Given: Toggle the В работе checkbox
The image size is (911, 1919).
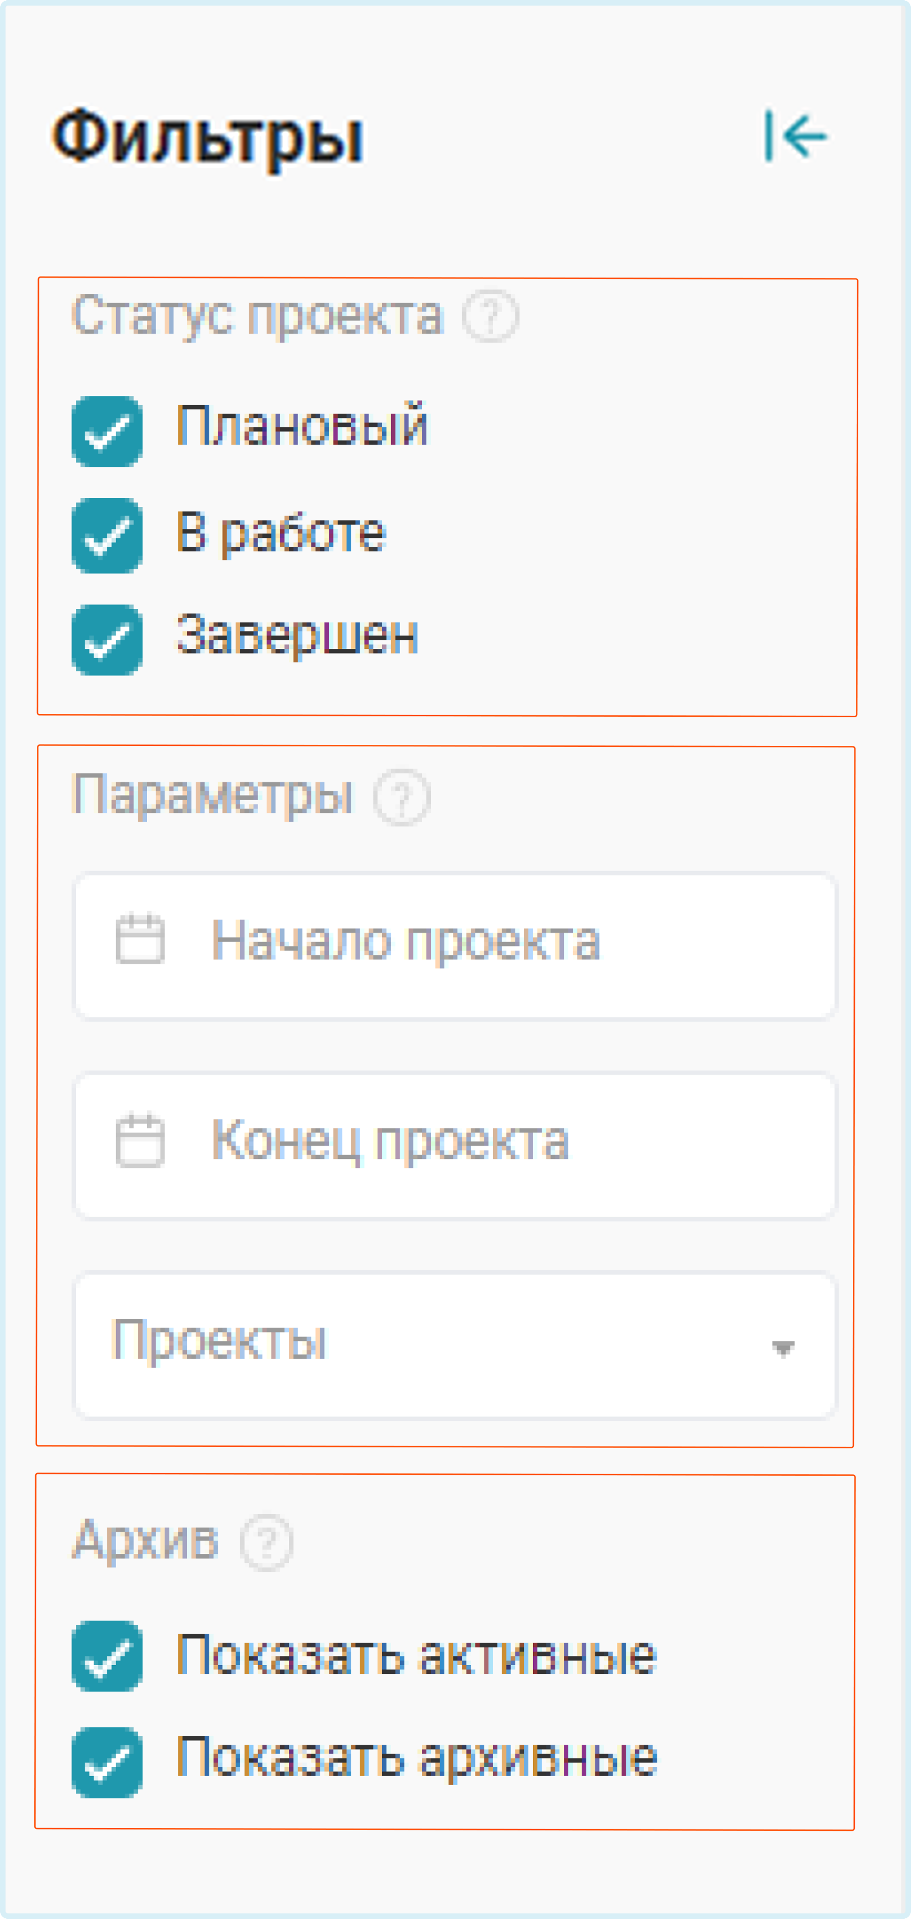Looking at the screenshot, I should click(107, 535).
